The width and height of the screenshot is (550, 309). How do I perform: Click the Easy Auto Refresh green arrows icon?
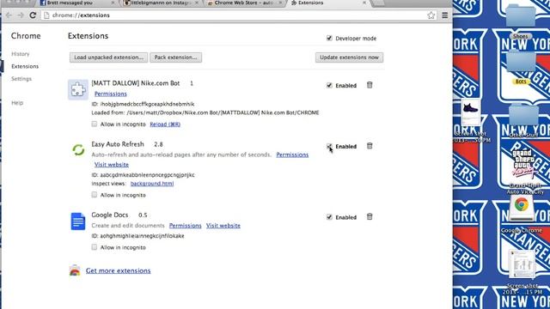tap(78, 150)
